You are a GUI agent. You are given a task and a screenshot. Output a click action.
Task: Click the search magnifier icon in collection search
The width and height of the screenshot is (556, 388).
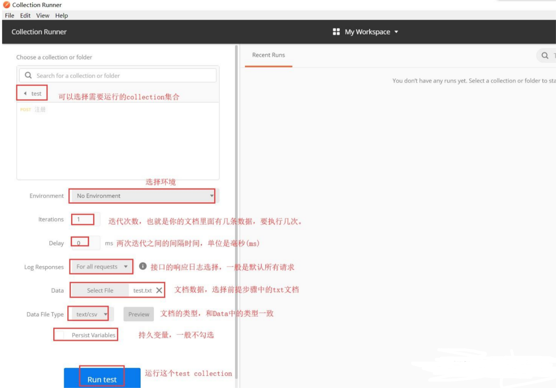pos(28,75)
